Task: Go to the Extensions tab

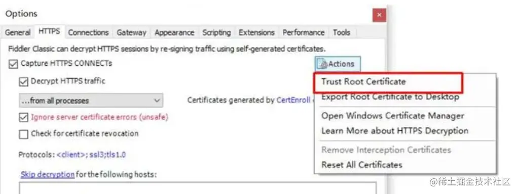Action: 256,32
